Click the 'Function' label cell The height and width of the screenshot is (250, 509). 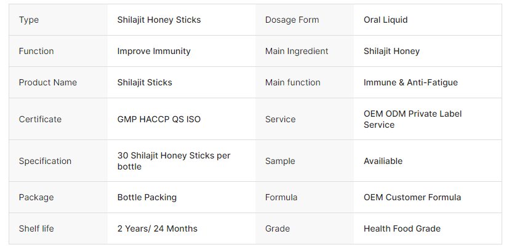click(x=36, y=51)
